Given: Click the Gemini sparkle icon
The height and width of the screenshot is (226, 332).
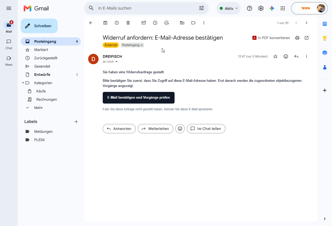Looking at the screenshot, I should pos(272,8).
